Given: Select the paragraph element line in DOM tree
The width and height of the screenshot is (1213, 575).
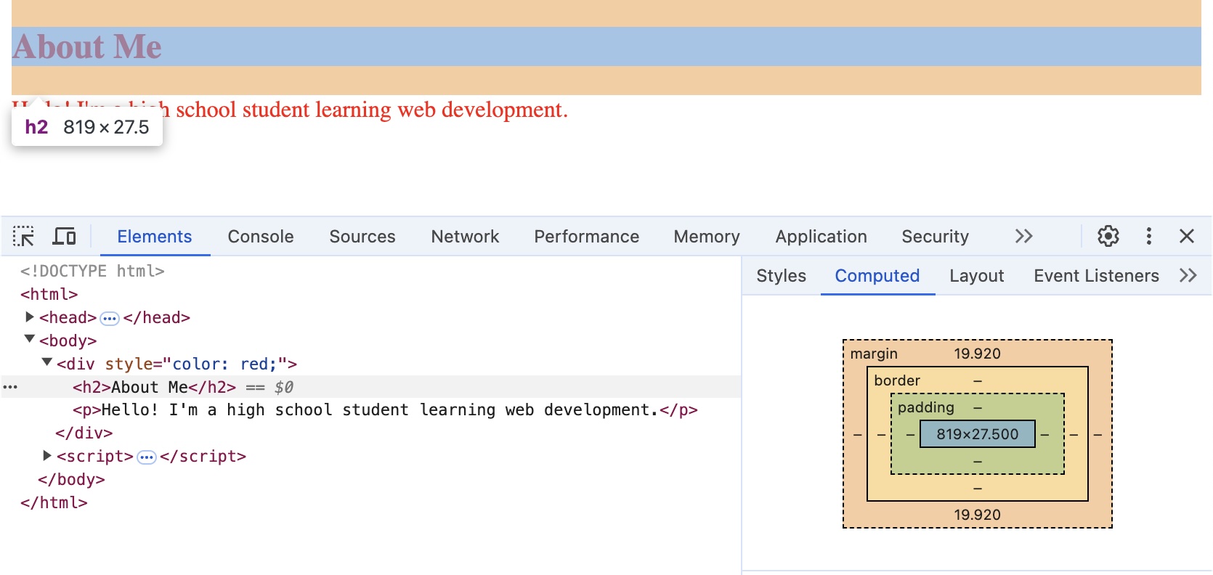Looking at the screenshot, I should (x=385, y=410).
